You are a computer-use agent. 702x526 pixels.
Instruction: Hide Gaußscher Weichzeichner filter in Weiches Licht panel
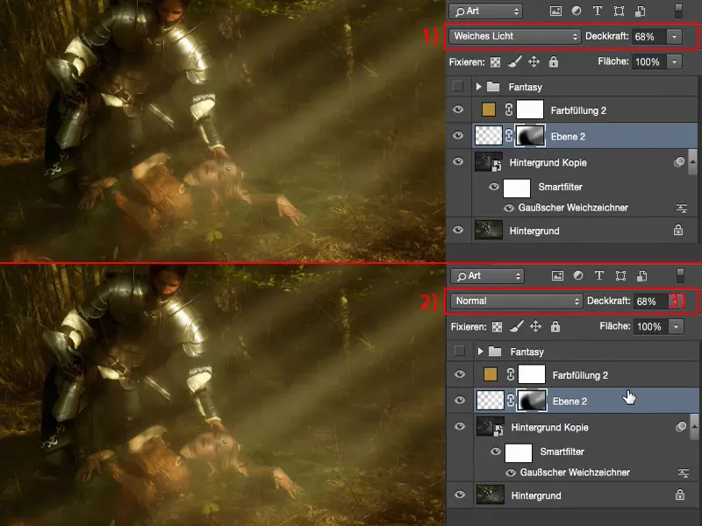(x=509, y=208)
